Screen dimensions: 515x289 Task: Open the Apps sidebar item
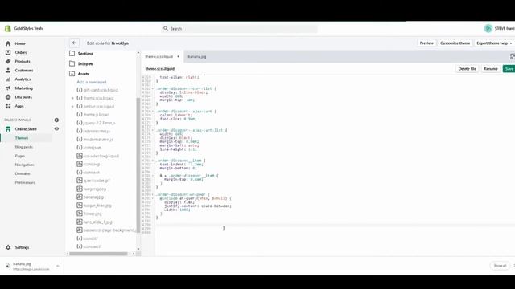[x=19, y=106]
